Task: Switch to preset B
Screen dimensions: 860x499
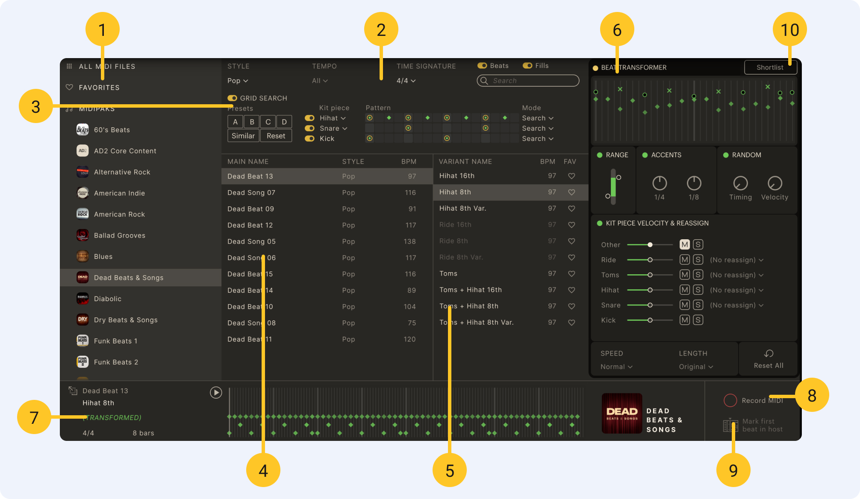Action: coord(251,121)
